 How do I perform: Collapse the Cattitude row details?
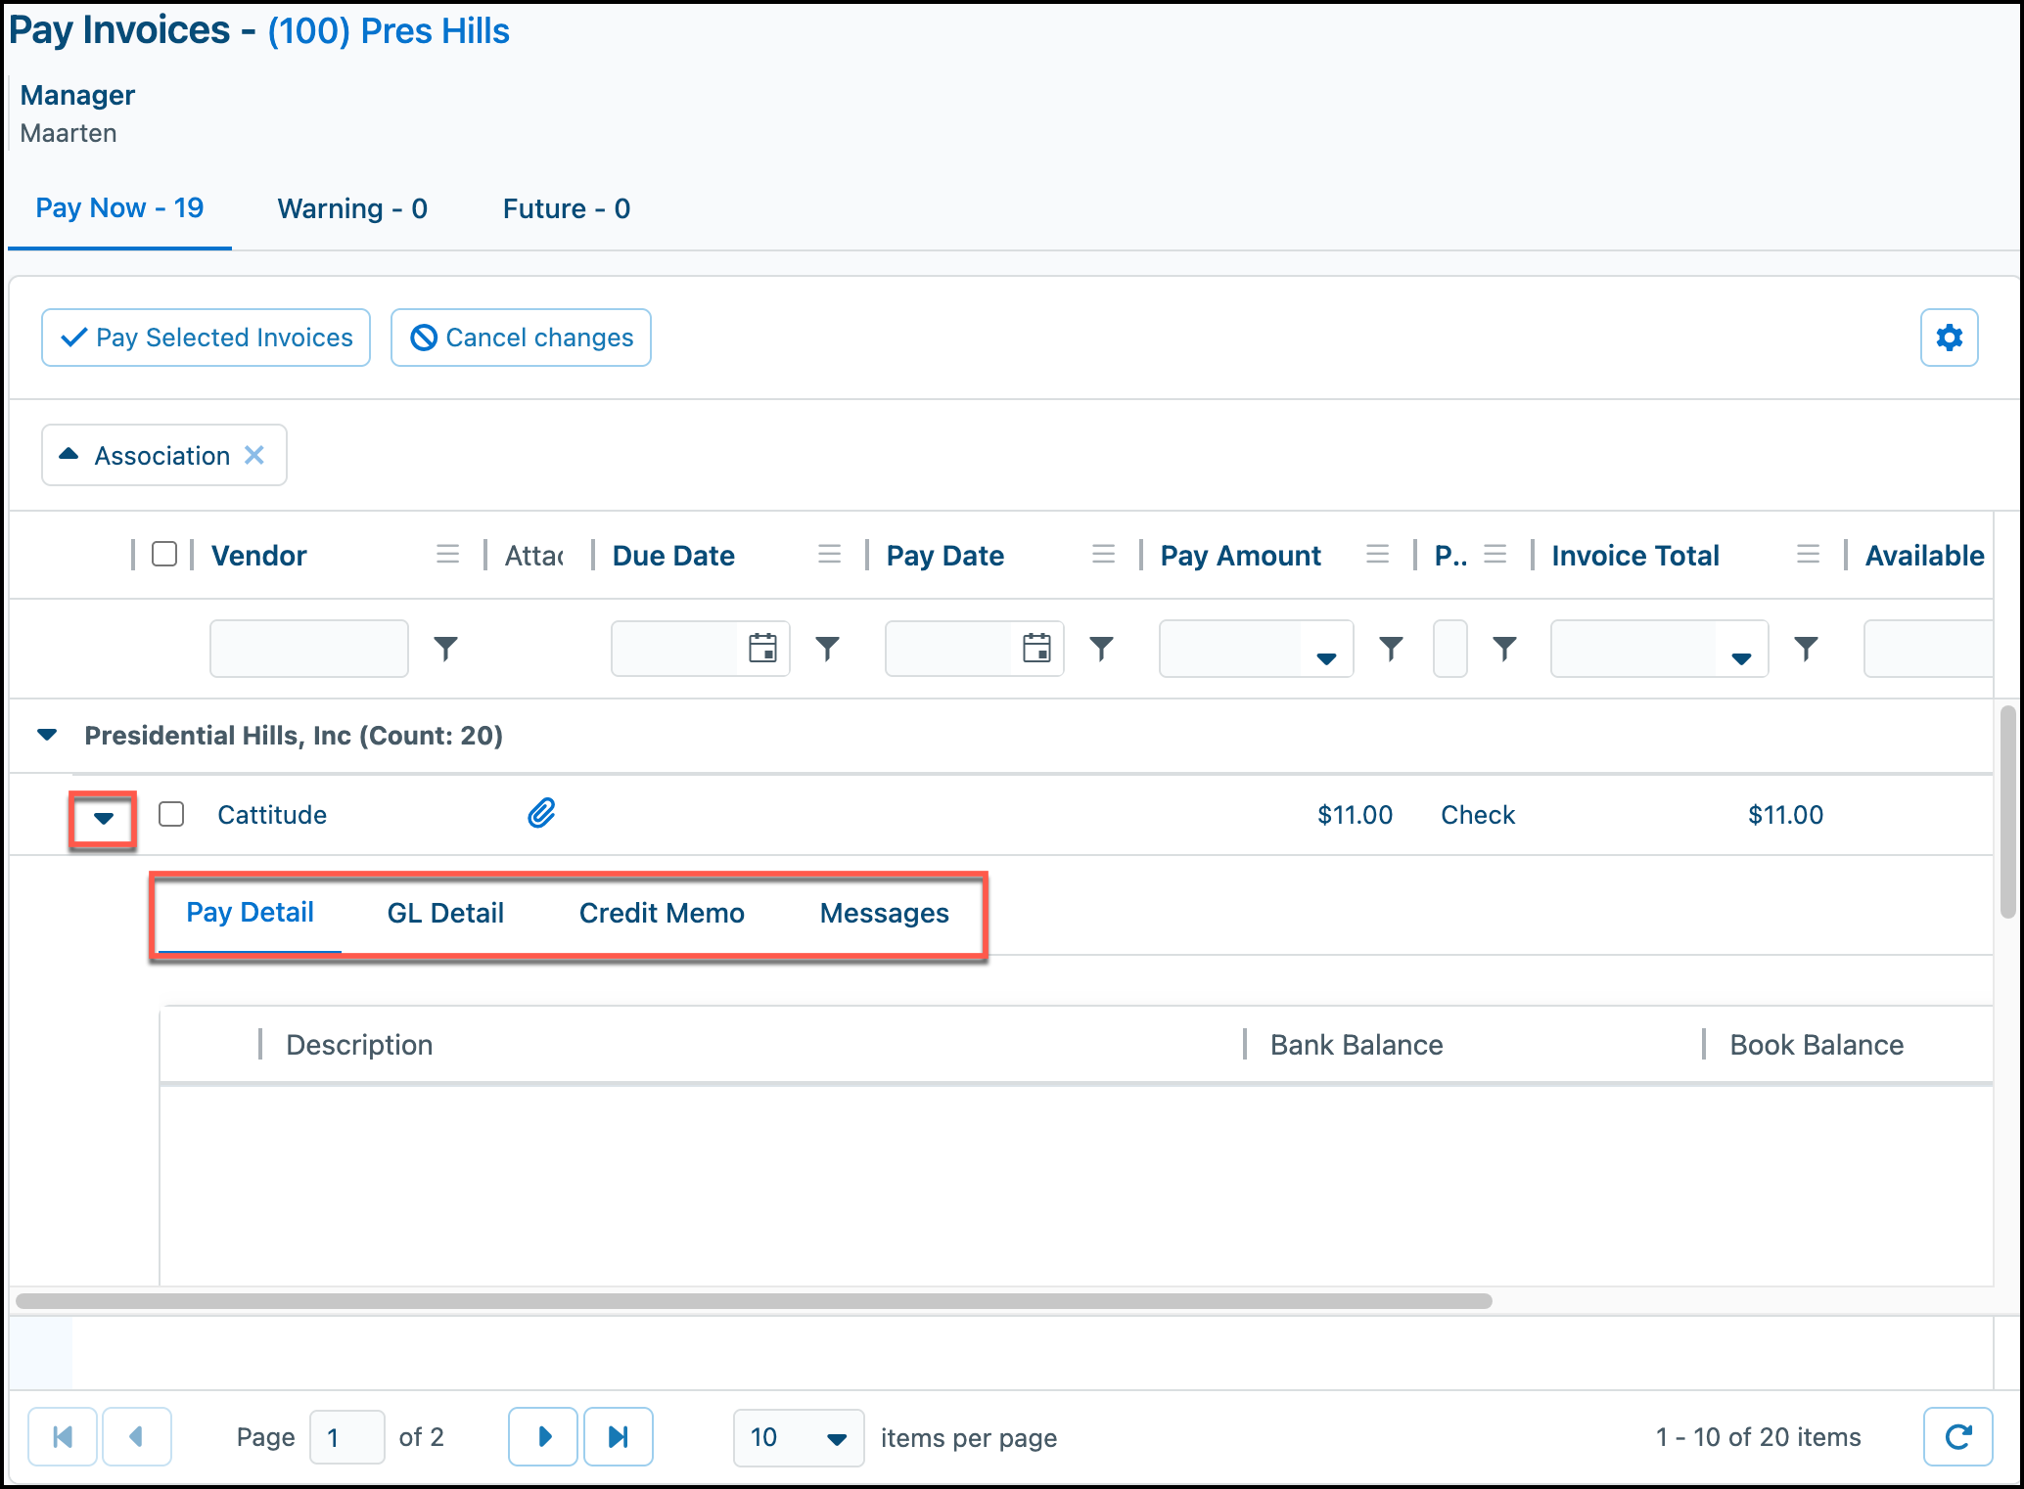click(x=103, y=819)
